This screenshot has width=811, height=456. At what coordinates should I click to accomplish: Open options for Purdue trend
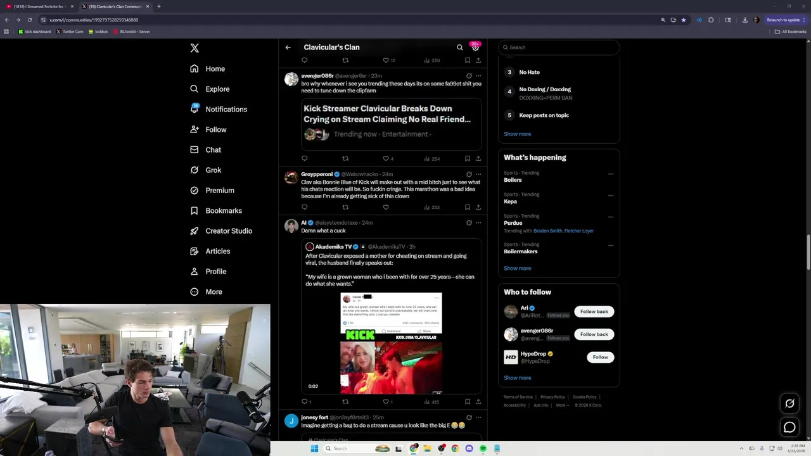point(611,217)
